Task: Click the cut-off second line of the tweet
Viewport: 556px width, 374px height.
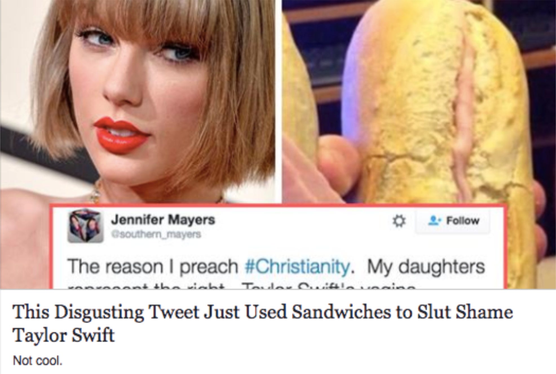Action: 240,286
